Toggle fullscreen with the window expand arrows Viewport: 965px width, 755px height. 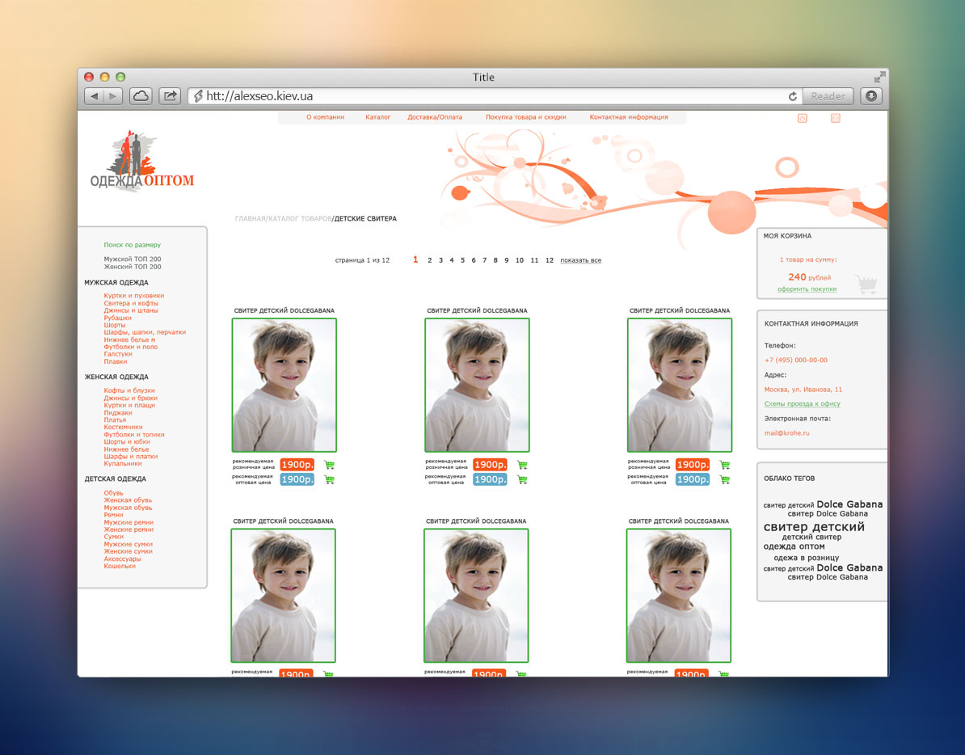click(879, 77)
